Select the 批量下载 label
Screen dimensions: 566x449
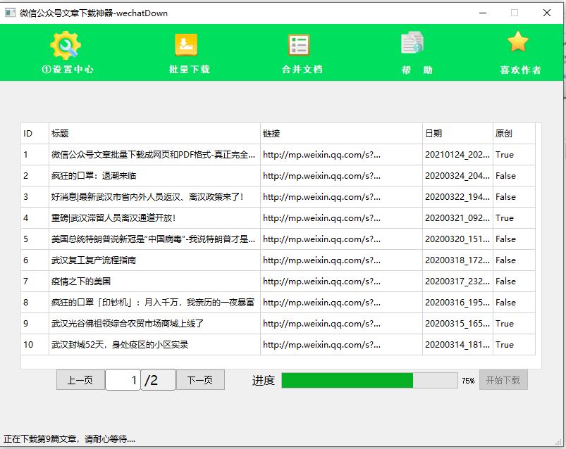click(x=190, y=69)
